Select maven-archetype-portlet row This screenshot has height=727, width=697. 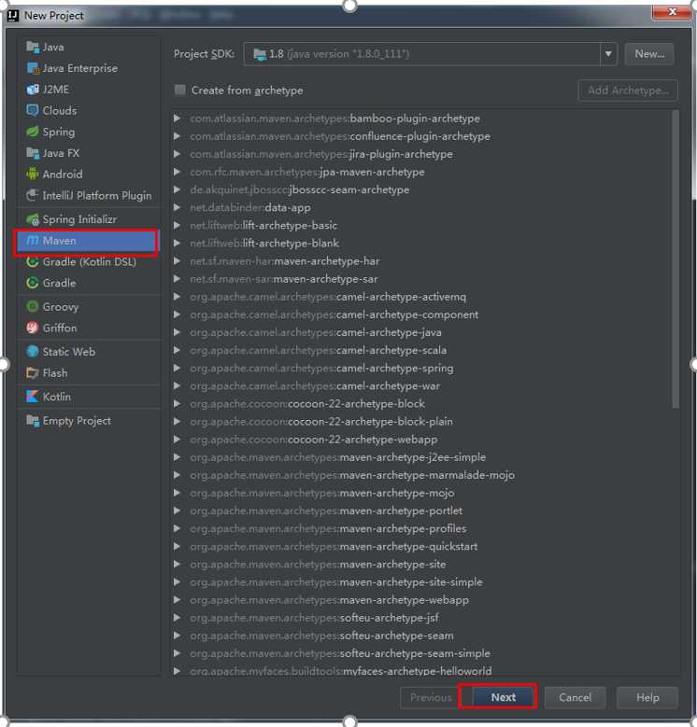422,510
